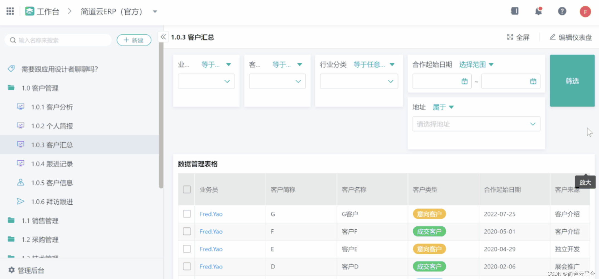Click the paper-plane icon of 1.0.6 拜访跟进
This screenshot has height=279, width=599.
(x=20, y=201)
